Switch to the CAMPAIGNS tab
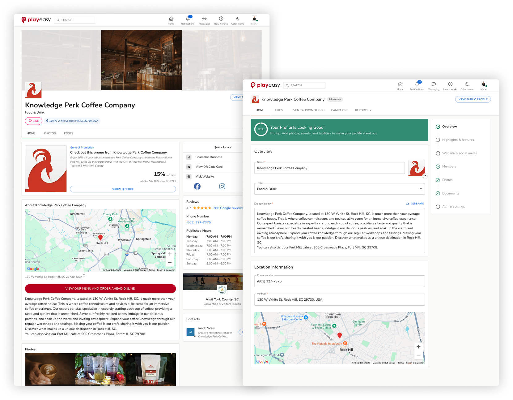Image resolution: width=513 pixels, height=400 pixels. [340, 110]
